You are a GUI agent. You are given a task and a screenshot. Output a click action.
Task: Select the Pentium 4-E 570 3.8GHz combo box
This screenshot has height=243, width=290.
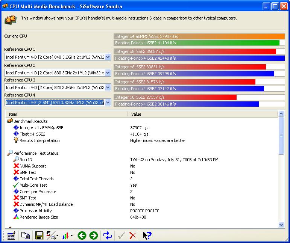58,102
